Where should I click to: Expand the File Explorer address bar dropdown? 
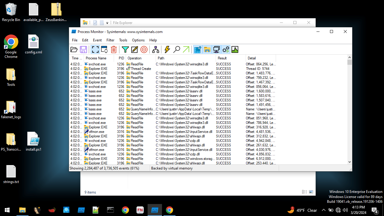(107, 23)
